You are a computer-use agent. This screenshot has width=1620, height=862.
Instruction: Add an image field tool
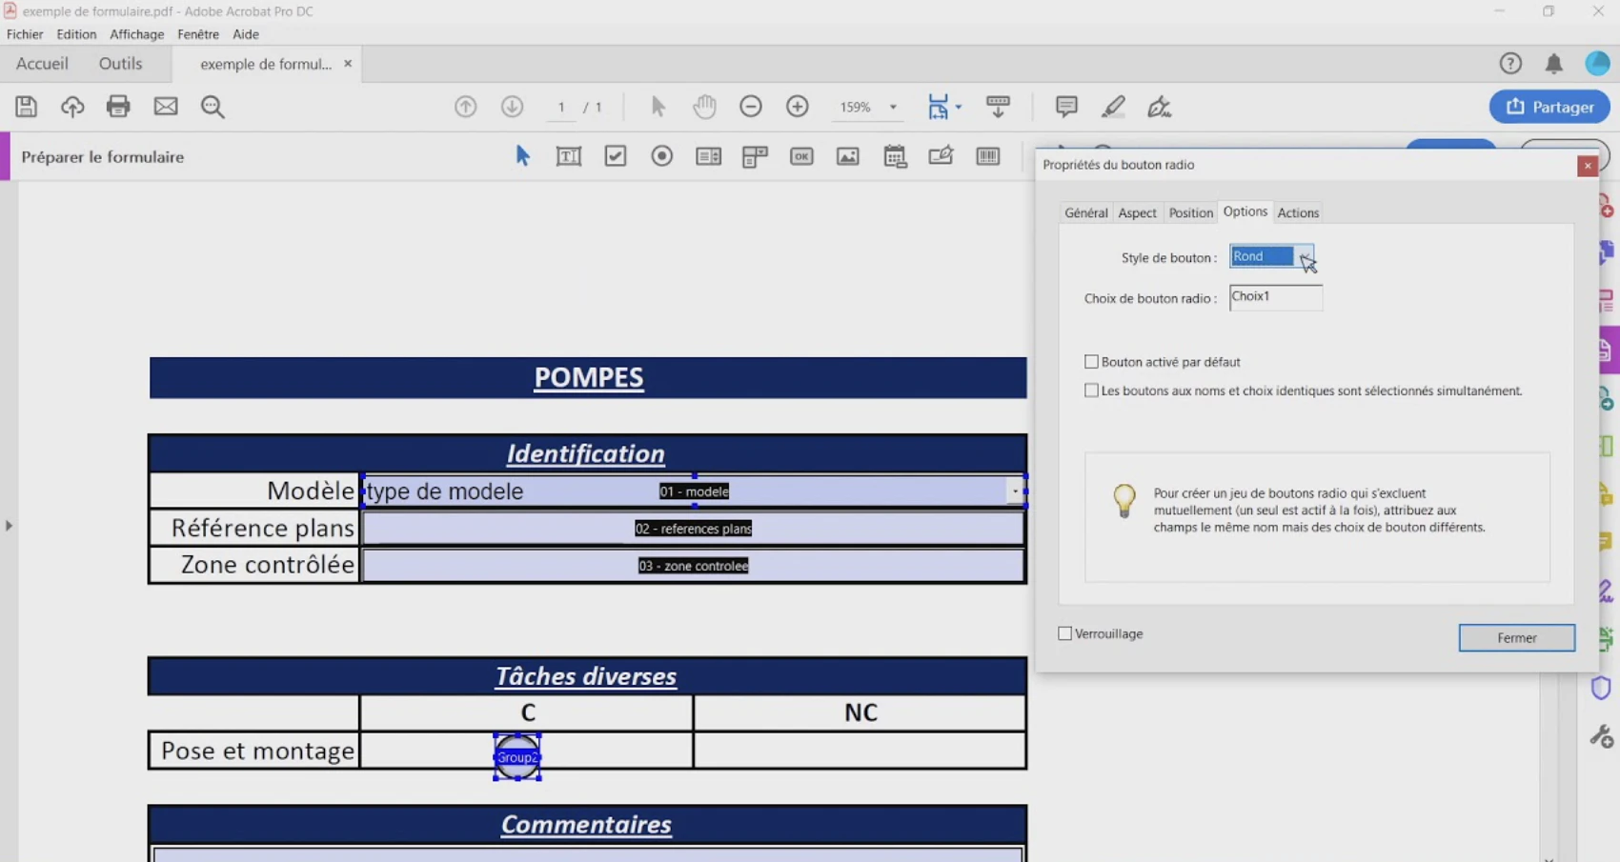(848, 156)
